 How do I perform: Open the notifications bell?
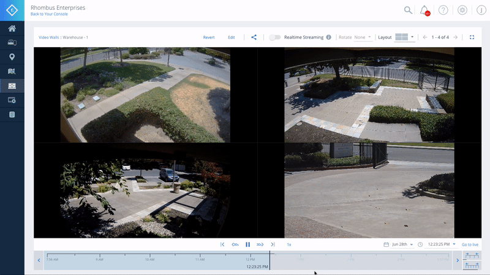point(424,10)
